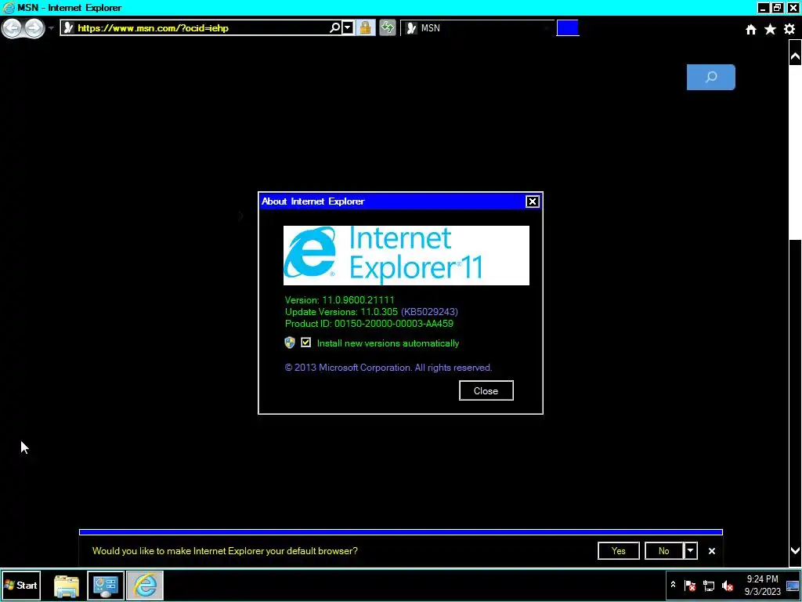Click the MSN page search button

pyautogui.click(x=711, y=78)
